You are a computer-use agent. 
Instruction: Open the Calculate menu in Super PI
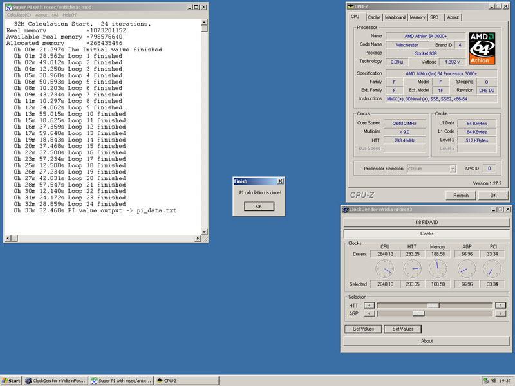click(19, 15)
